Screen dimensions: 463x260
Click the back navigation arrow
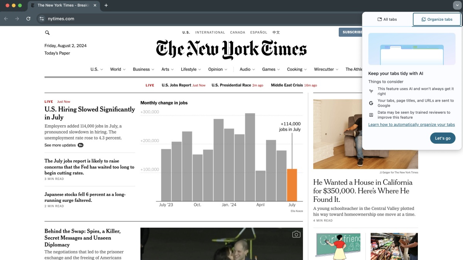(6, 18)
